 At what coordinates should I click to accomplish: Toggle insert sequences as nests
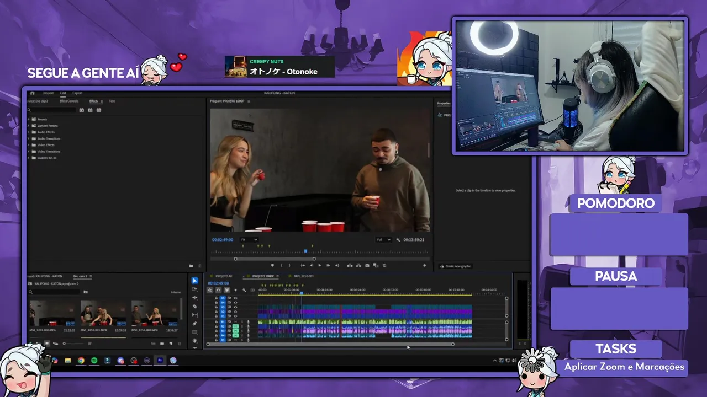click(210, 290)
